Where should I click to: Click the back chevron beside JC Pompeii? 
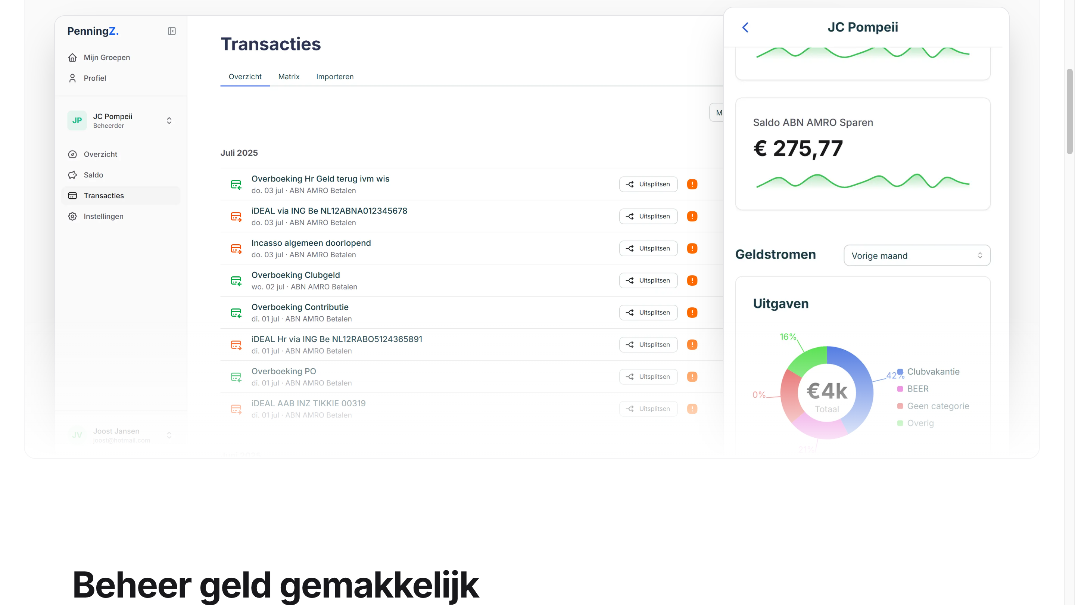pyautogui.click(x=745, y=28)
